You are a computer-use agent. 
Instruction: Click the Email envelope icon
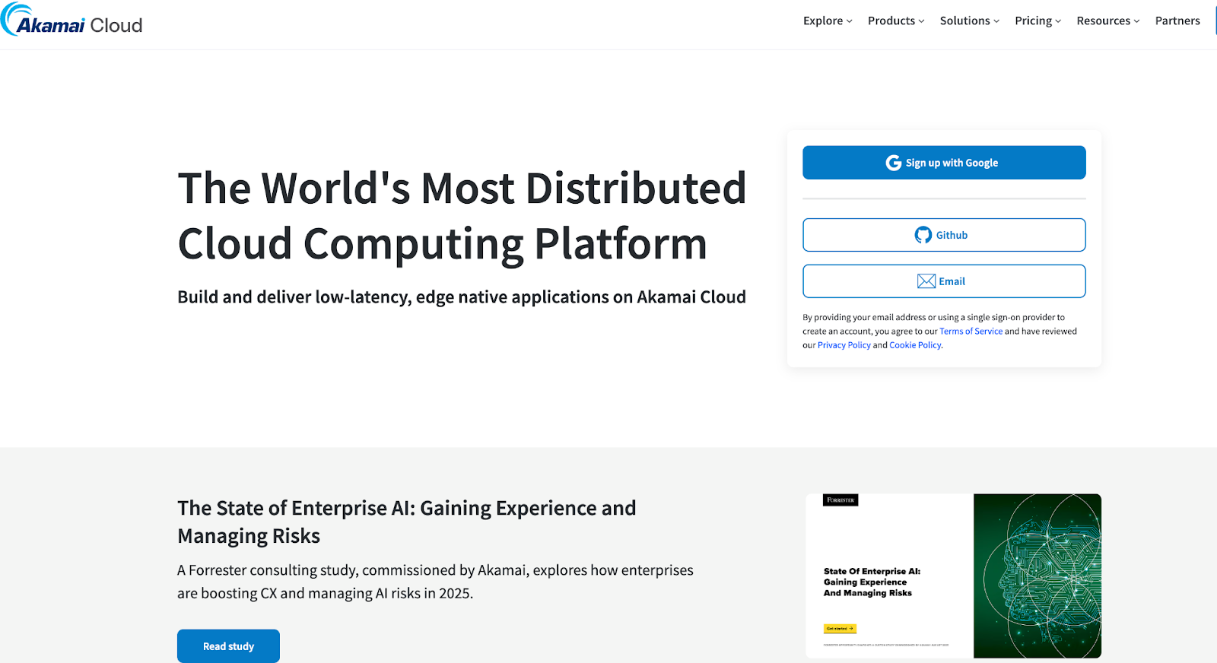[926, 281]
